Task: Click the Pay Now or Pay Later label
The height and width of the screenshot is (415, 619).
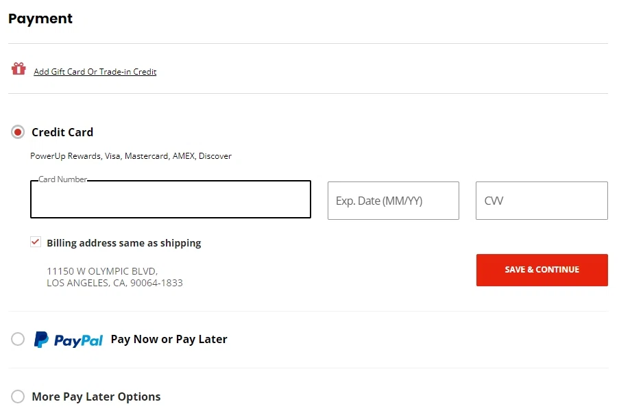Action: tap(169, 339)
